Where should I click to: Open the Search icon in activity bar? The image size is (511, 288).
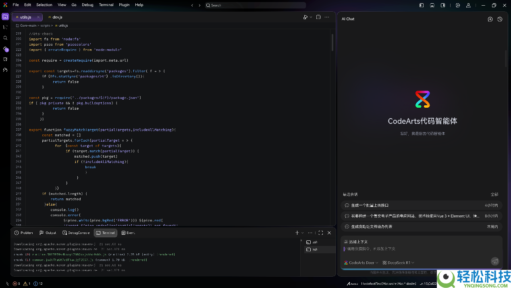point(5,38)
